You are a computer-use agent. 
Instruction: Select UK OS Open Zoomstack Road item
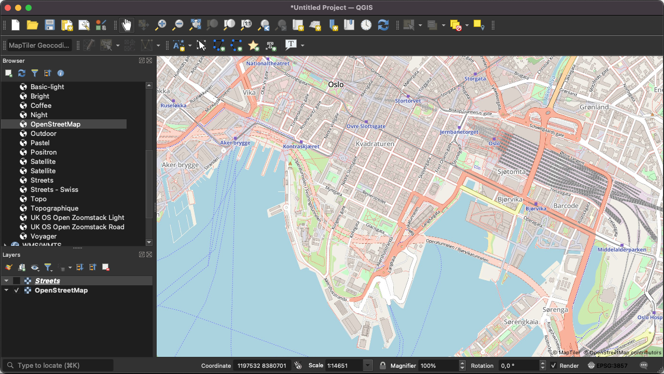pyautogui.click(x=77, y=227)
